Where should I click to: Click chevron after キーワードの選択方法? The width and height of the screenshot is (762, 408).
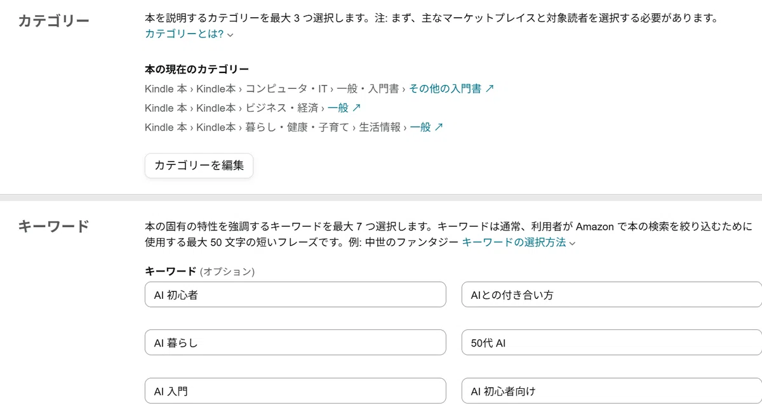572,243
